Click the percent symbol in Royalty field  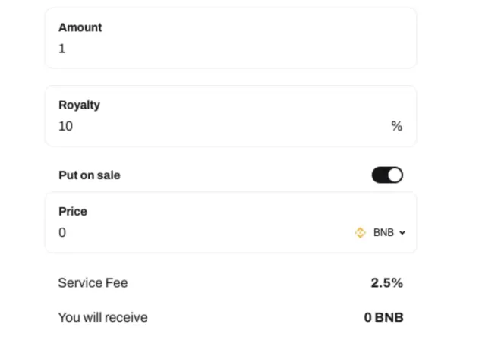(x=397, y=126)
